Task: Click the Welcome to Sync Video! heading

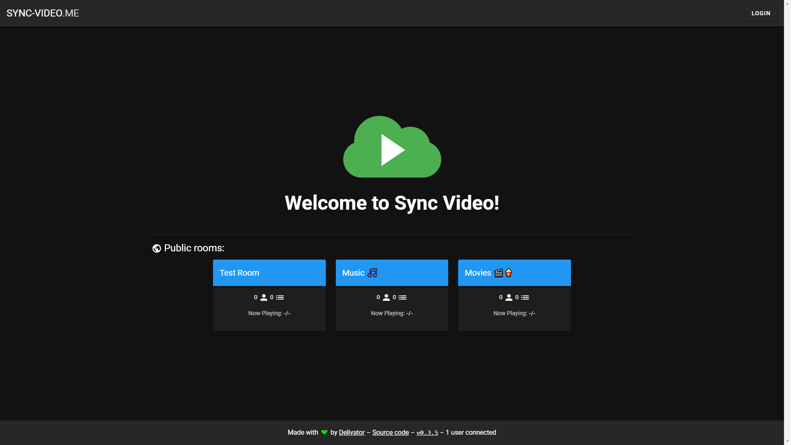Action: [392, 203]
